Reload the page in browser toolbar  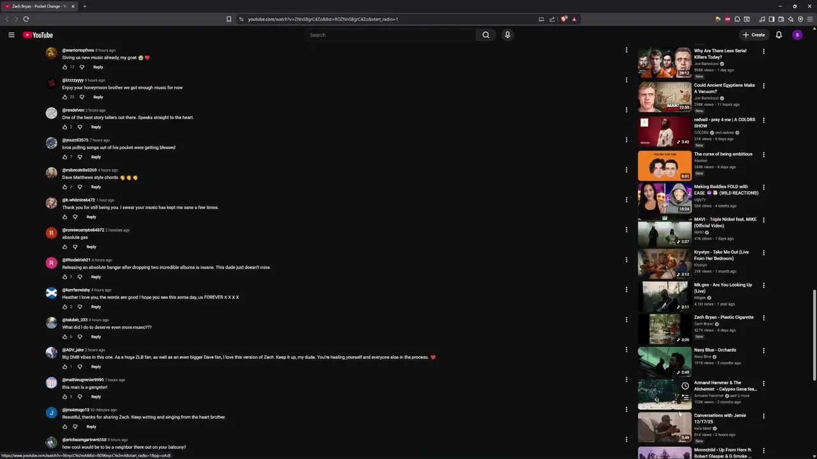(x=26, y=19)
